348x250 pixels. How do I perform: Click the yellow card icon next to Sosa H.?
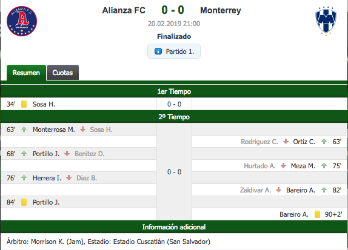[24, 104]
